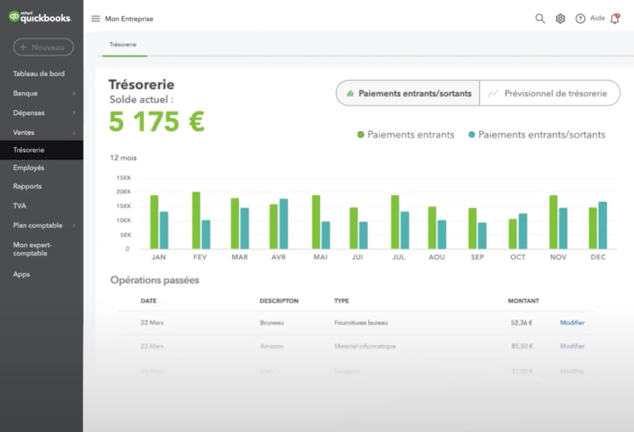Open Mon expert-comptable in sidebar

coord(32,249)
